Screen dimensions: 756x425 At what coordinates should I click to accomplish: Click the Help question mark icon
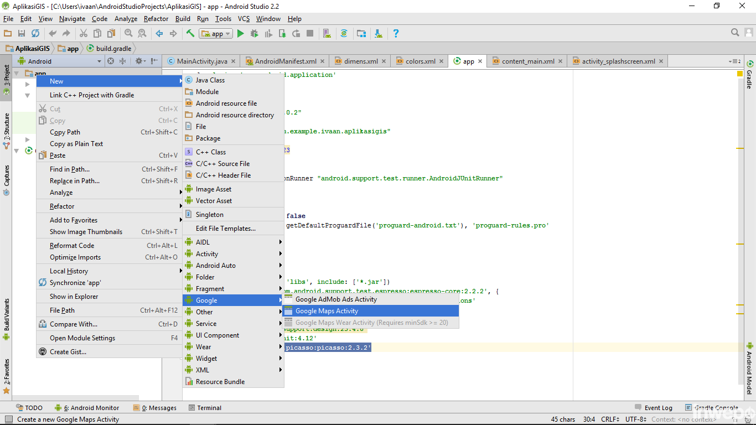(x=396, y=34)
